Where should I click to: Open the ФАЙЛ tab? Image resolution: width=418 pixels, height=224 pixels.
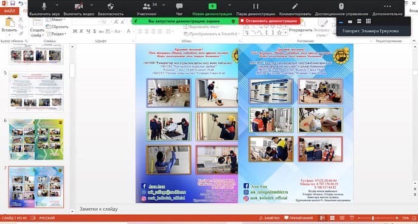click(10, 11)
